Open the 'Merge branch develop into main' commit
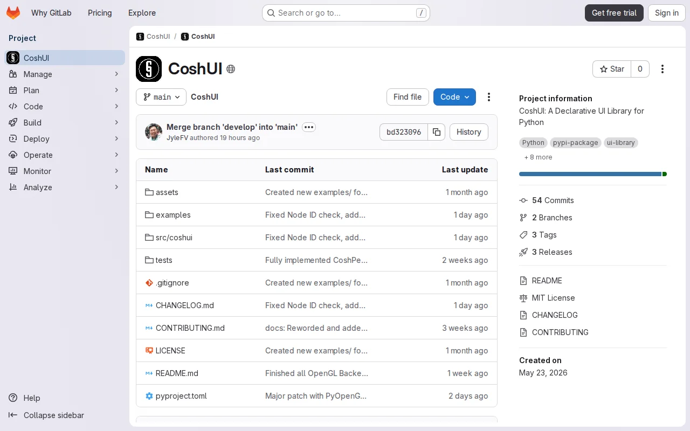 click(232, 127)
